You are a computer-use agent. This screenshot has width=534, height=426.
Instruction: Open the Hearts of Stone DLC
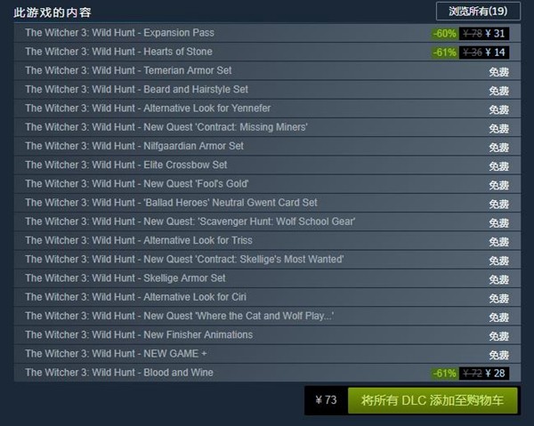tap(267, 52)
